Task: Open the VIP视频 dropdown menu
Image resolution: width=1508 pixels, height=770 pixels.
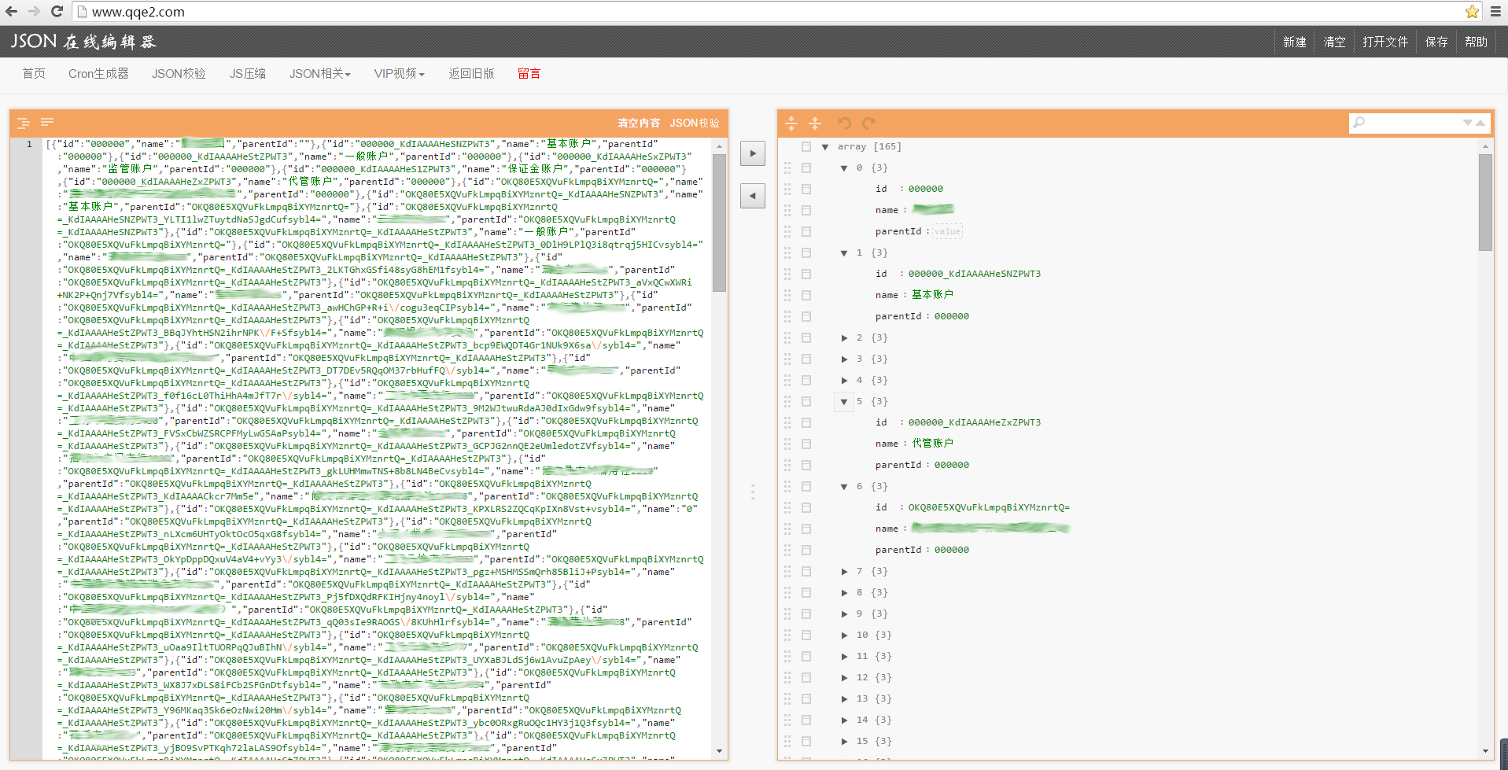Action: click(399, 73)
